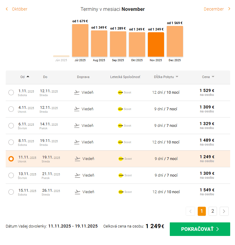Click the airplane icon in the 8.11. row
The image size is (235, 245).
[x=77, y=142]
